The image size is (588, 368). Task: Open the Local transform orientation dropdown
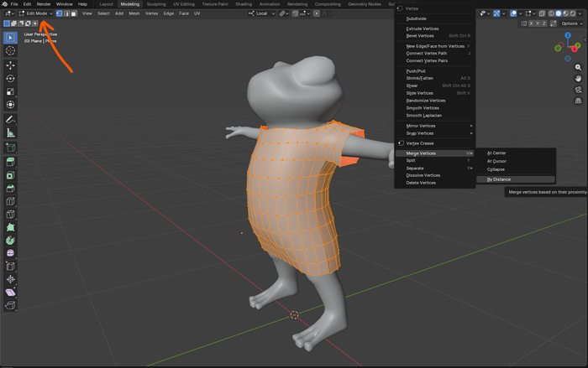[264, 13]
